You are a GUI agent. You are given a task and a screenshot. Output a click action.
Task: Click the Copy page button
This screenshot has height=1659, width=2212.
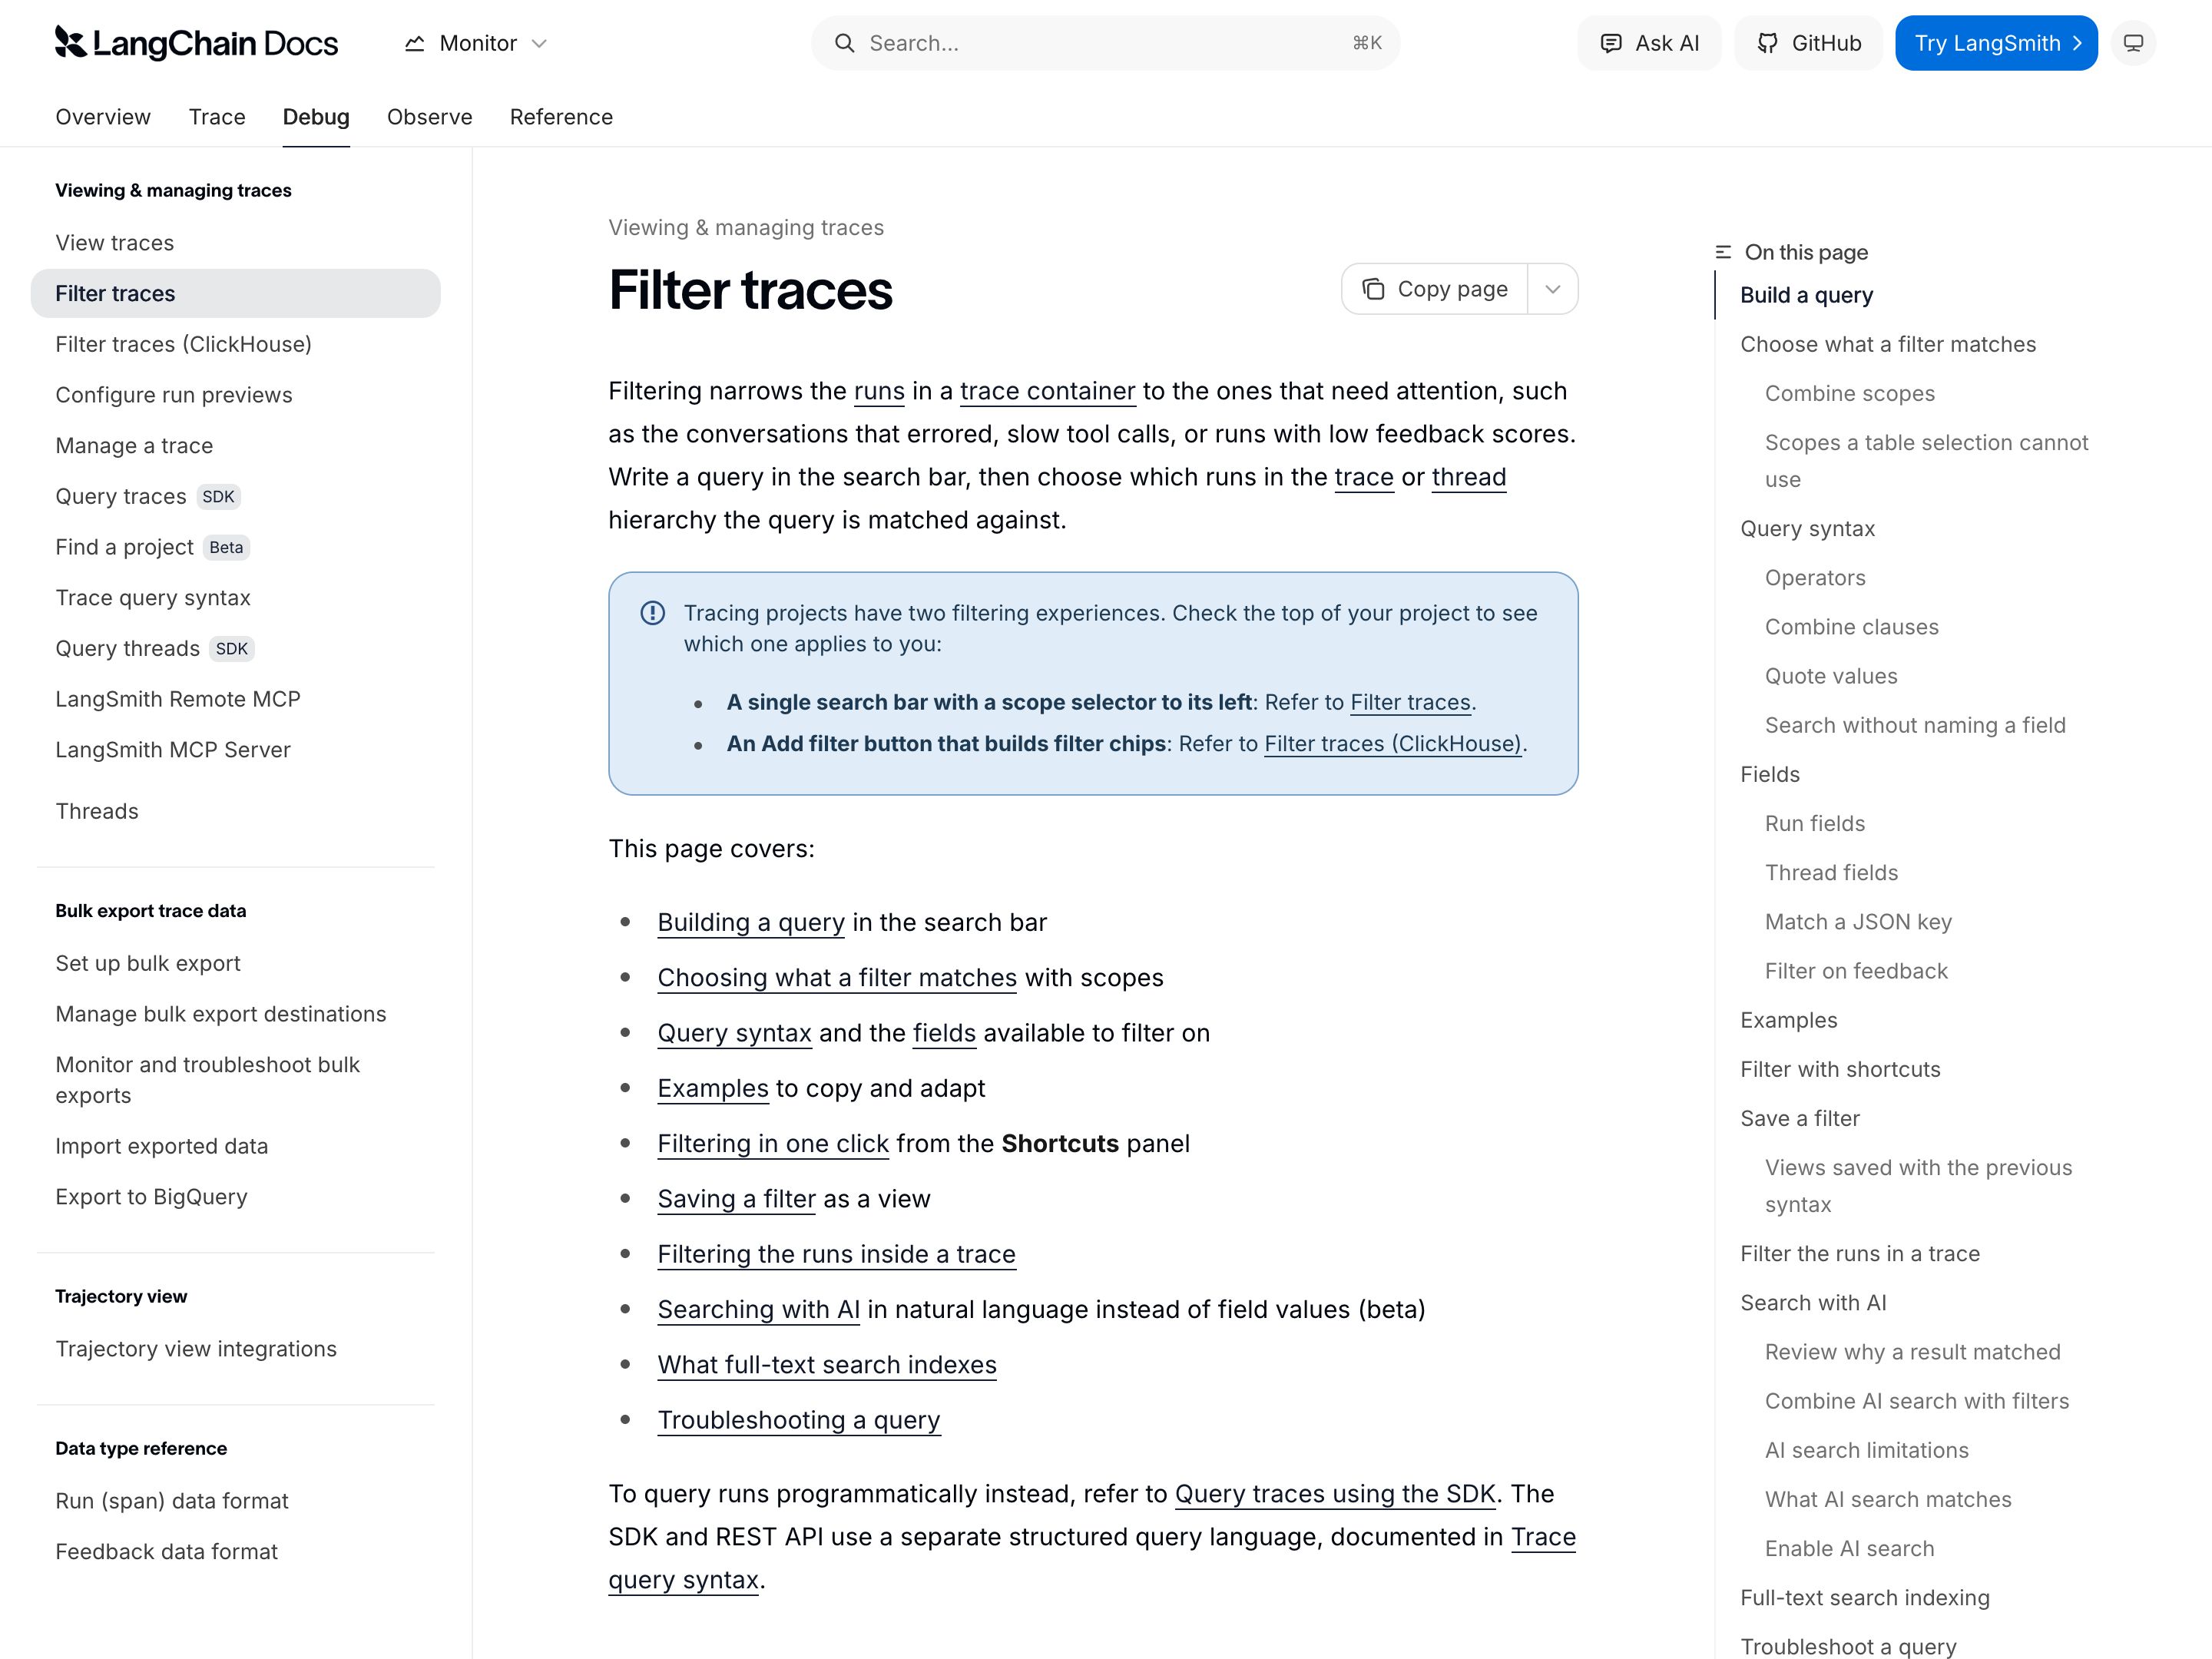point(1435,289)
